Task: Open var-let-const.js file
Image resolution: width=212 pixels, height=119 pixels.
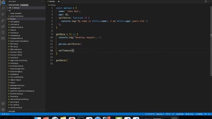Action: [x=16, y=107]
